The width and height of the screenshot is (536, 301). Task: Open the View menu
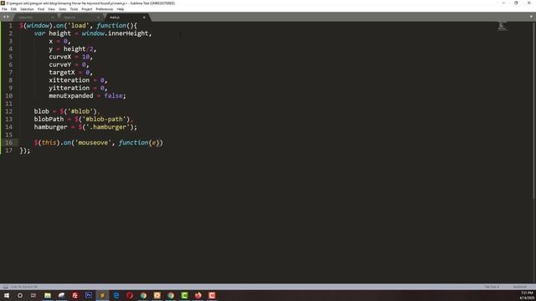coord(51,9)
